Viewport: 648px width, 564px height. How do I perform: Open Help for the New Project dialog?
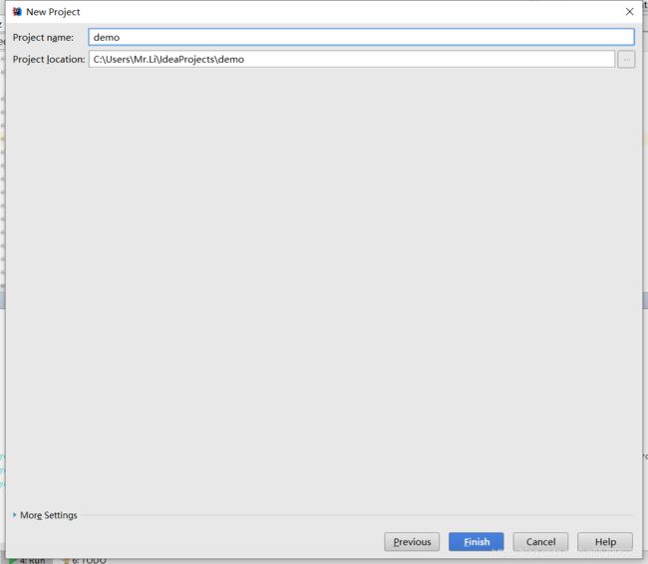click(x=605, y=542)
